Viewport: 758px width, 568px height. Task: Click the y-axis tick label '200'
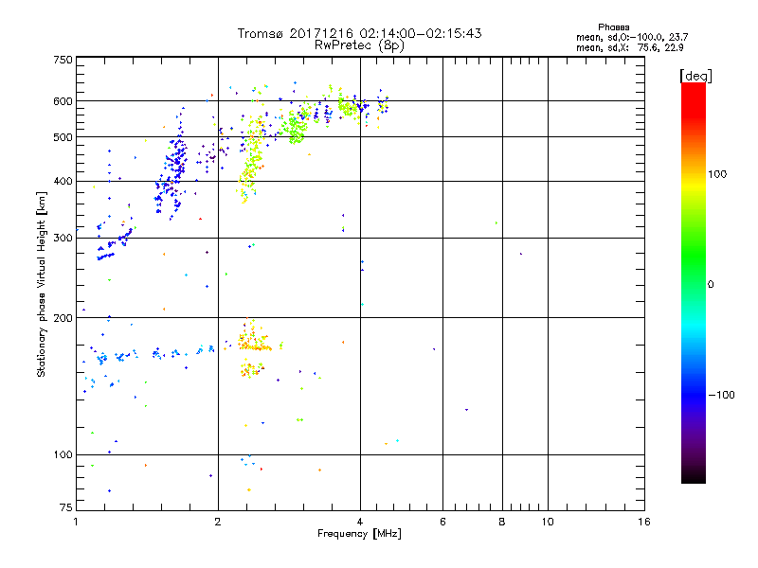63,318
